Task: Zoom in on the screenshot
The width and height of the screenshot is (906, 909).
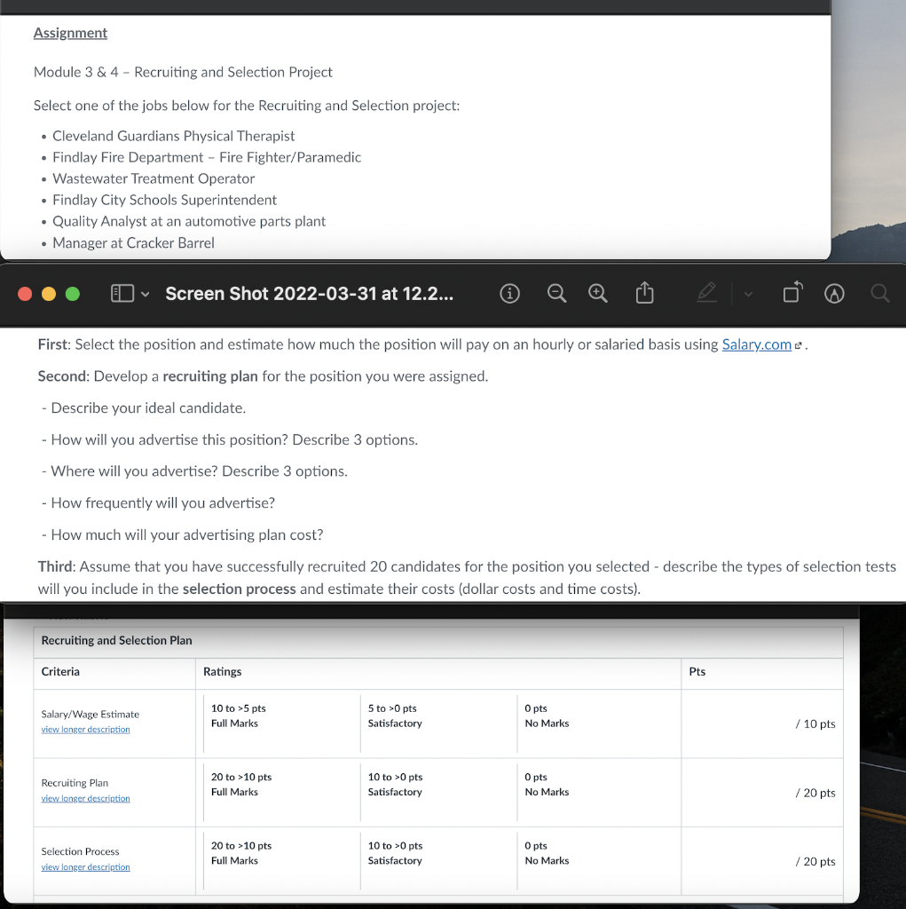Action: pyautogui.click(x=597, y=293)
